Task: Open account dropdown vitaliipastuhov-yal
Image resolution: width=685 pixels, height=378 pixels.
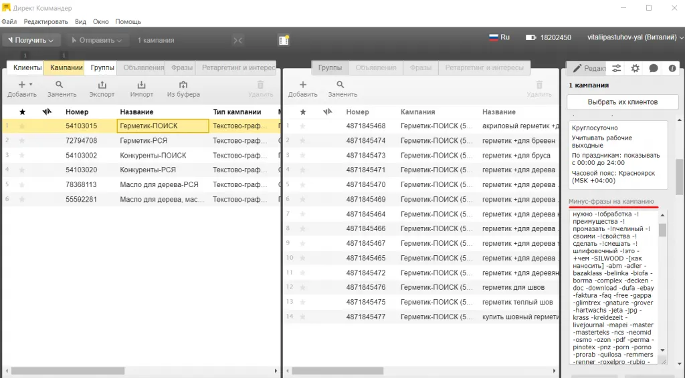Action: [635, 37]
